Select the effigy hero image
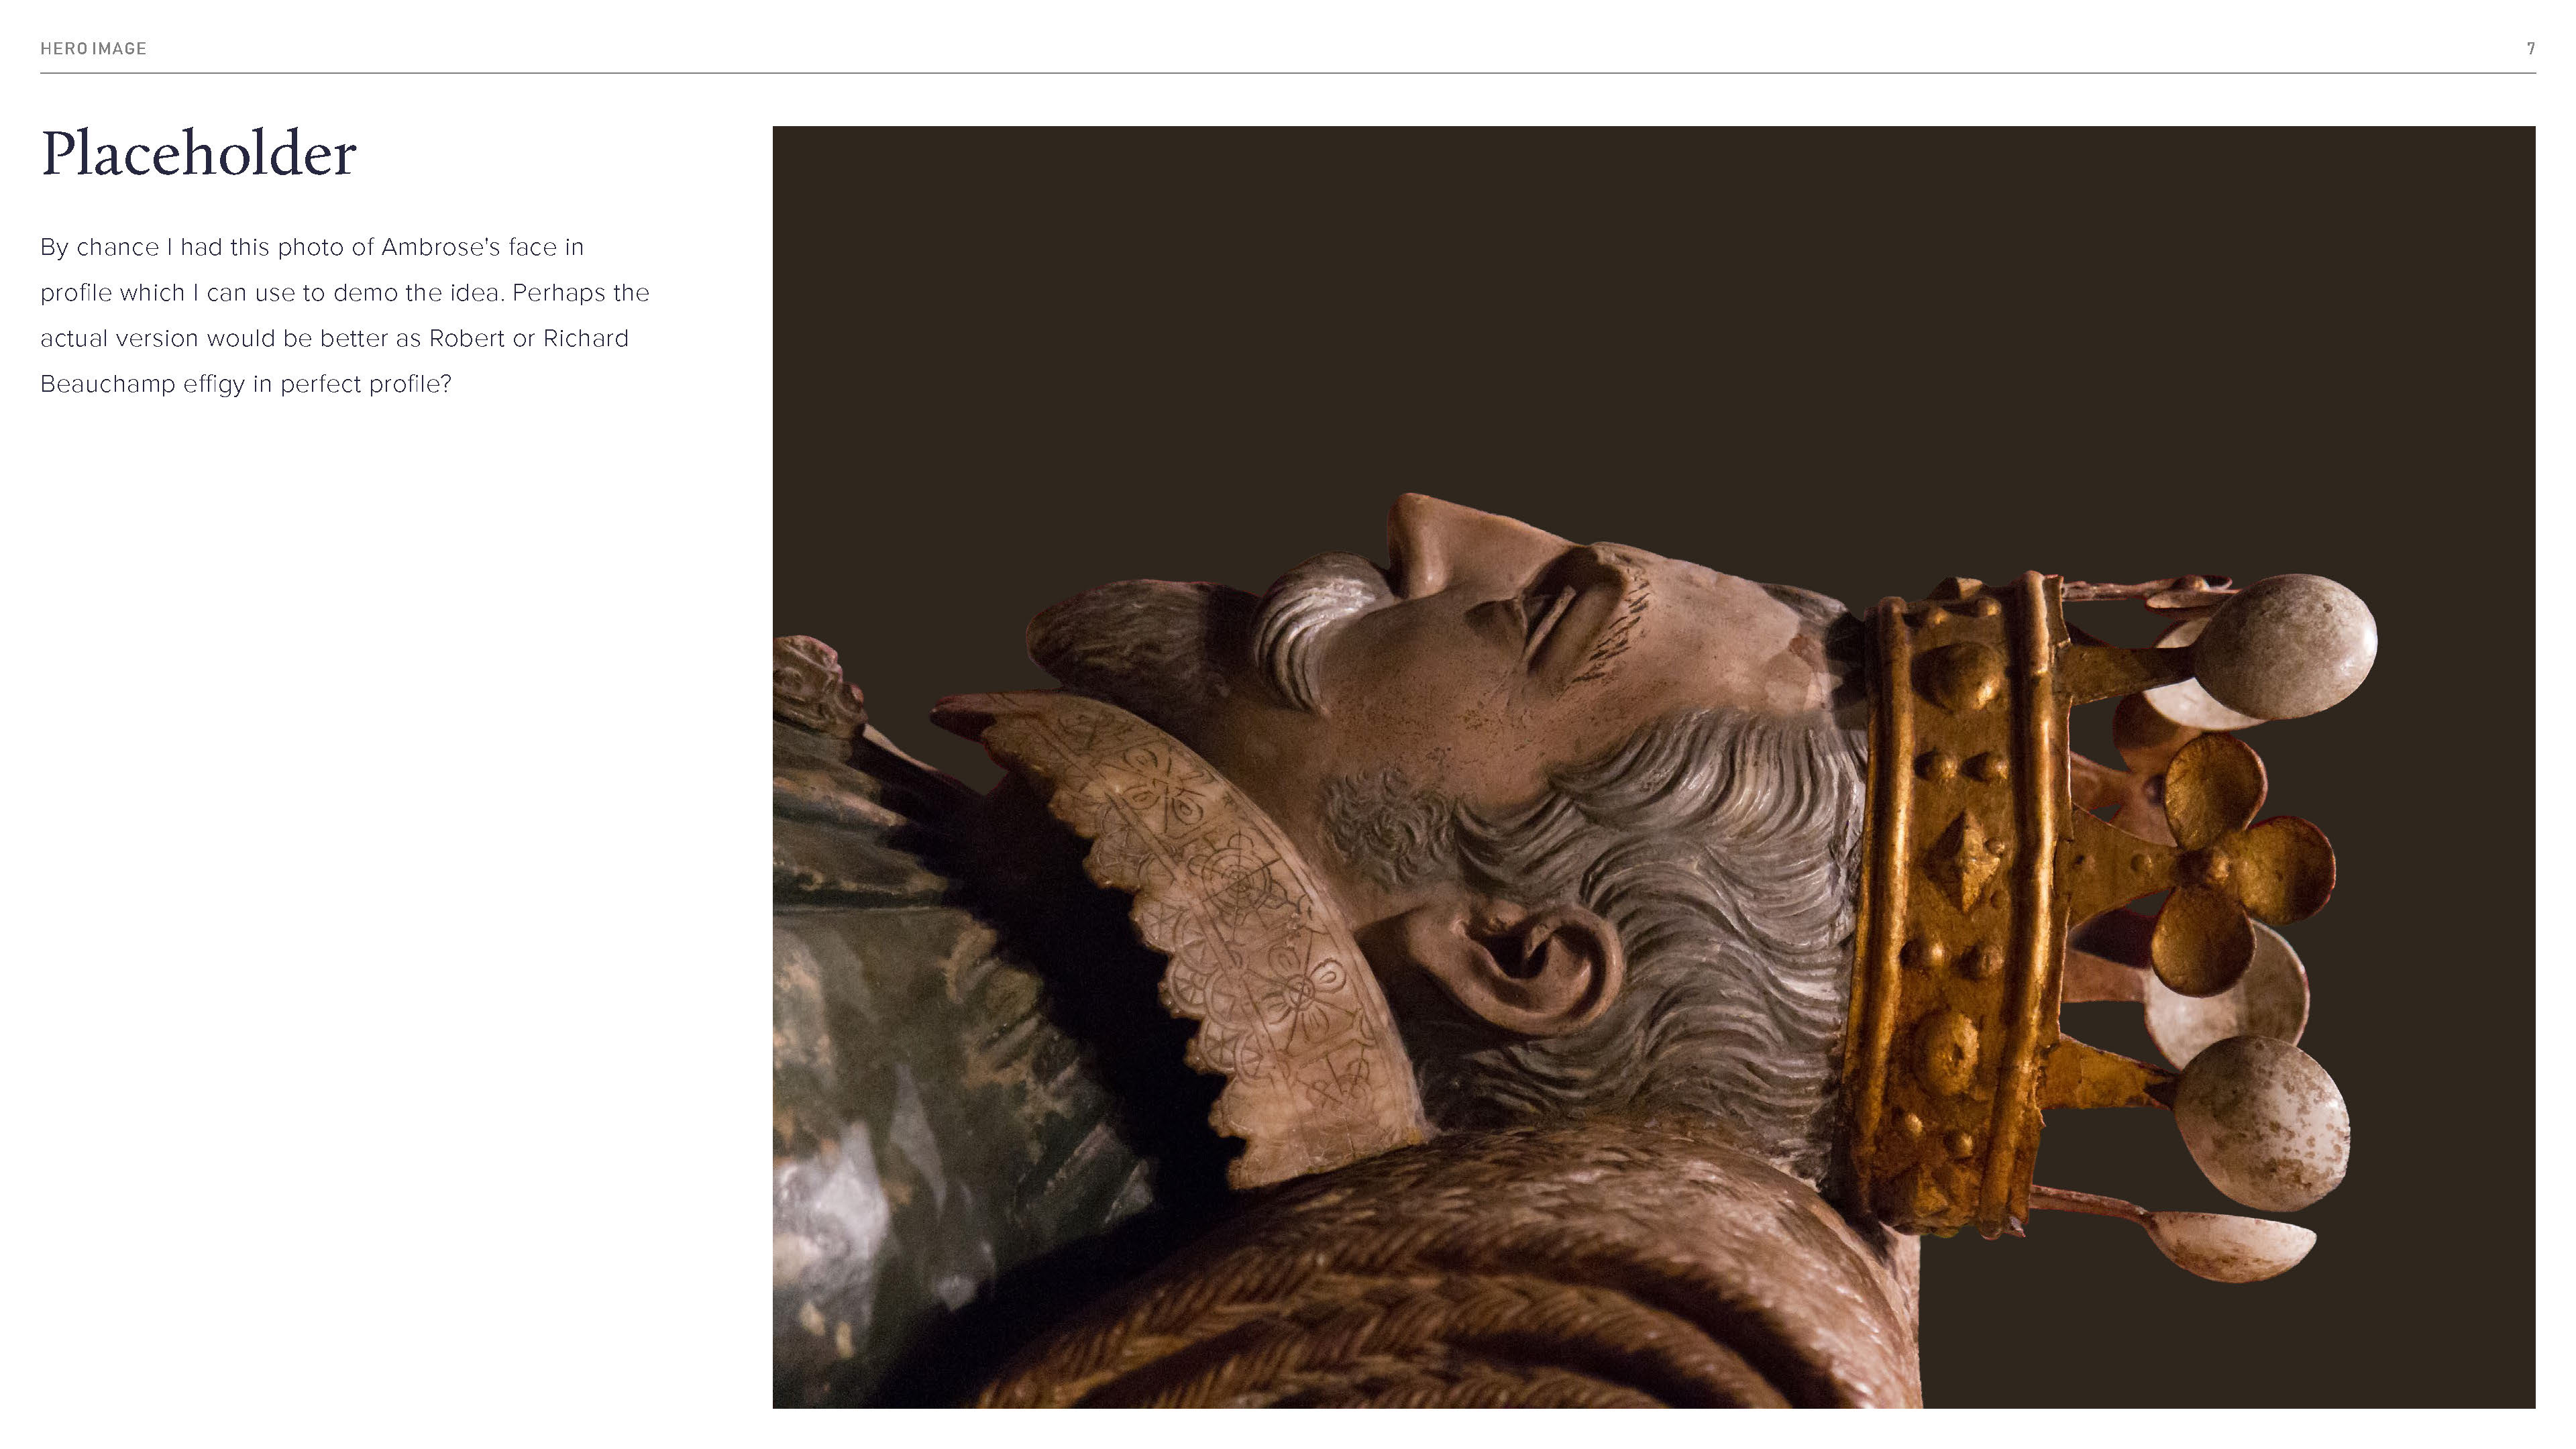This screenshot has width=2576, height=1449. [1653, 766]
